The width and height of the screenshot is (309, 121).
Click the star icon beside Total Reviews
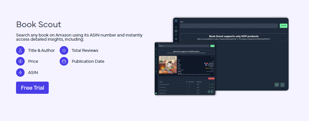point(64,50)
